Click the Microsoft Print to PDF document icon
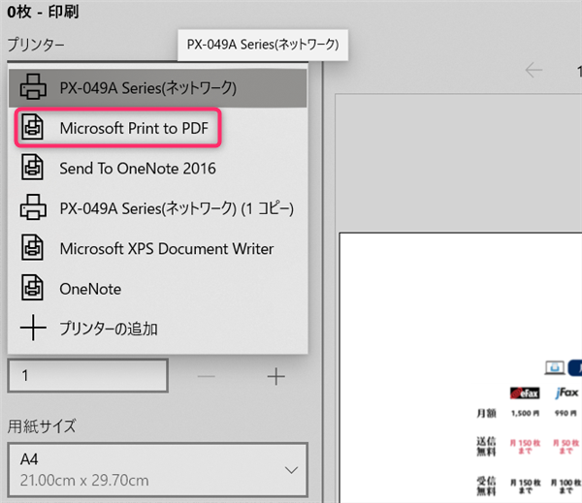 32,127
